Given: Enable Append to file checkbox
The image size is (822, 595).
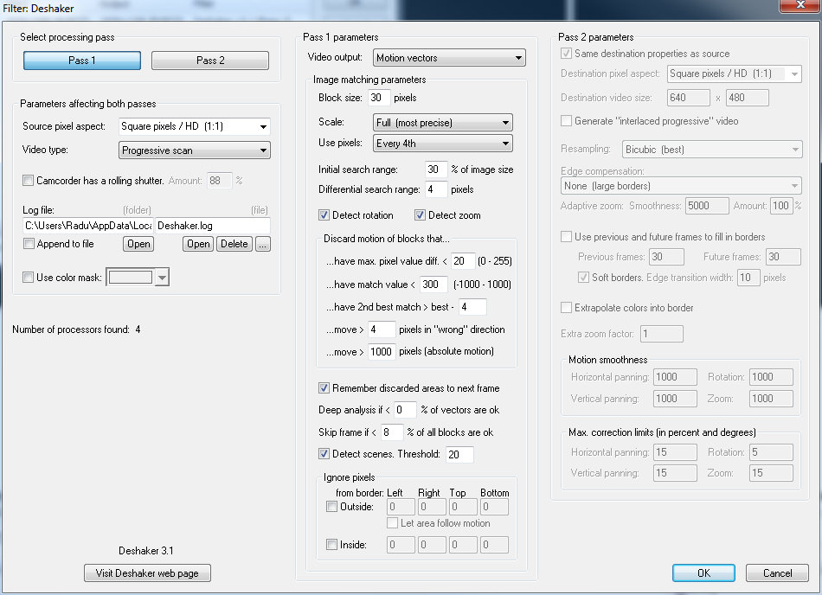Looking at the screenshot, I should pyautogui.click(x=29, y=244).
